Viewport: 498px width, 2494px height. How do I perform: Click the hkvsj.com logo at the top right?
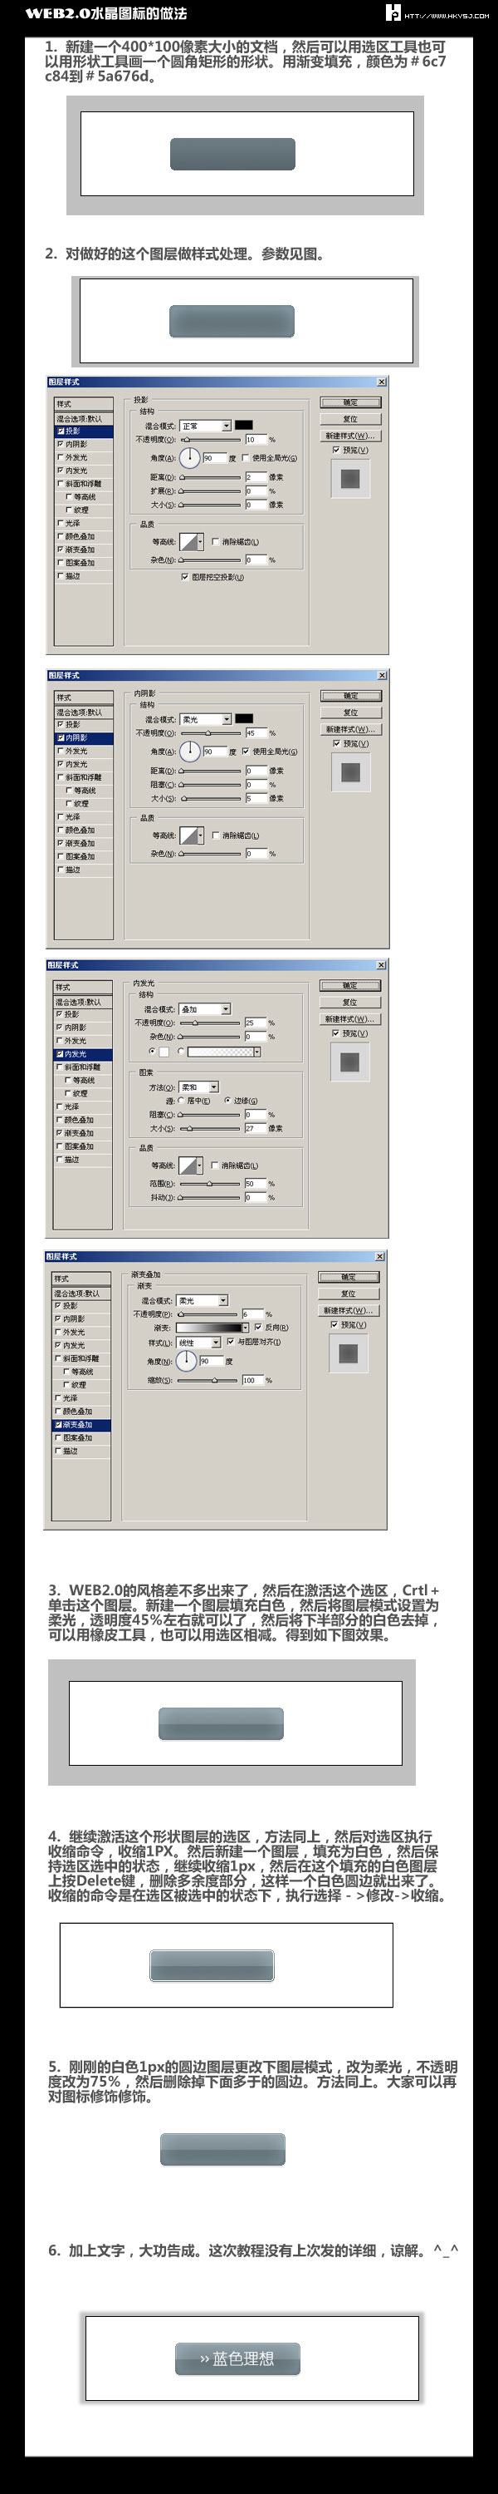(x=437, y=12)
